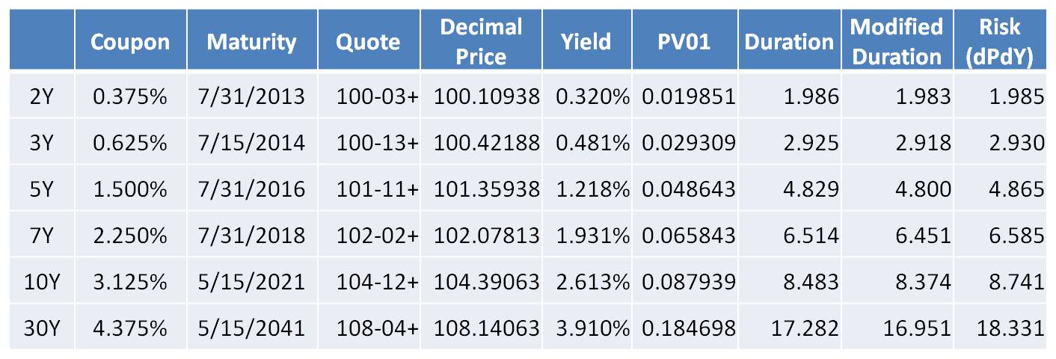
Task: Click the 1.931% yield cell
Action: (592, 236)
